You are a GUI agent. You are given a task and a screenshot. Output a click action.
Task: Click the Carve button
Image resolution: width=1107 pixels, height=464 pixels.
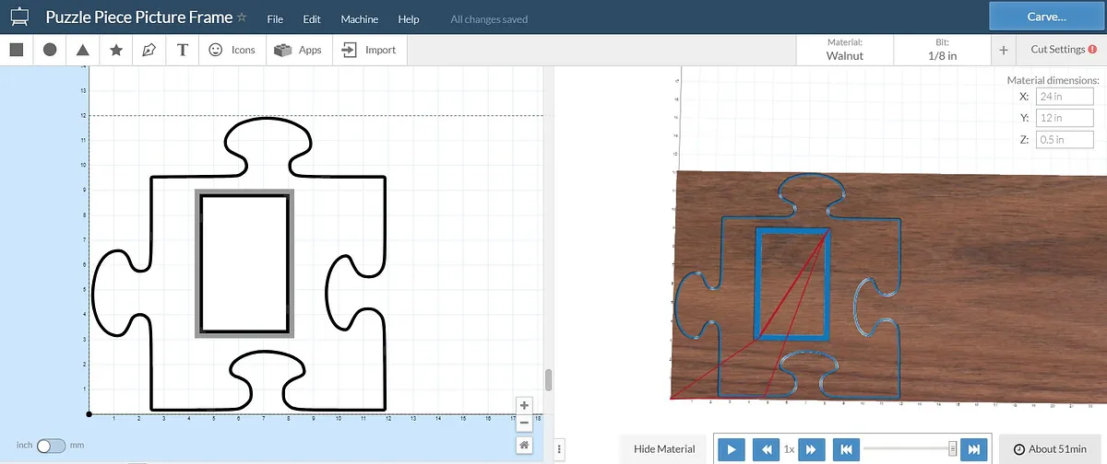[x=1046, y=17]
